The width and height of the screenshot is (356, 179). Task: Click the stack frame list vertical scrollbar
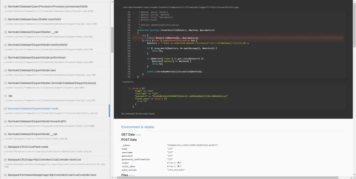pos(112,40)
